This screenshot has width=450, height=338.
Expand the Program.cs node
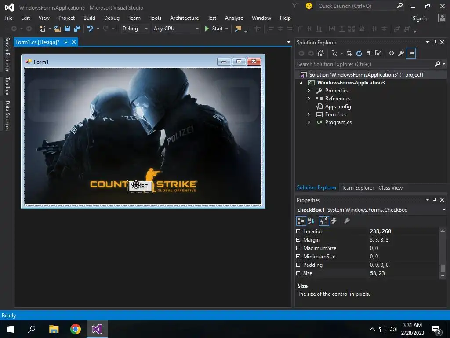coord(309,122)
